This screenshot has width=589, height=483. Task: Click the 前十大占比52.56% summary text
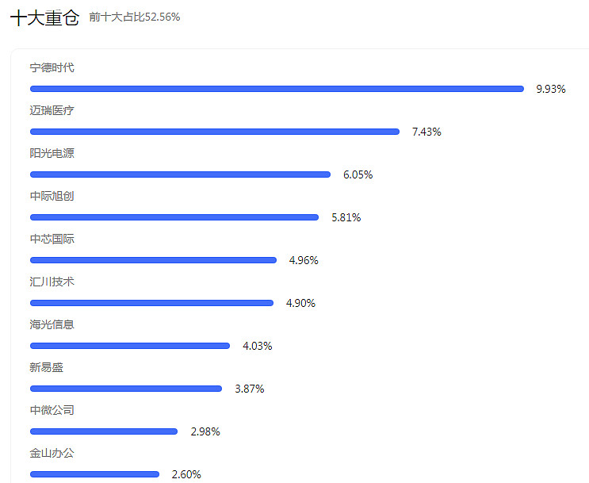[x=135, y=17]
